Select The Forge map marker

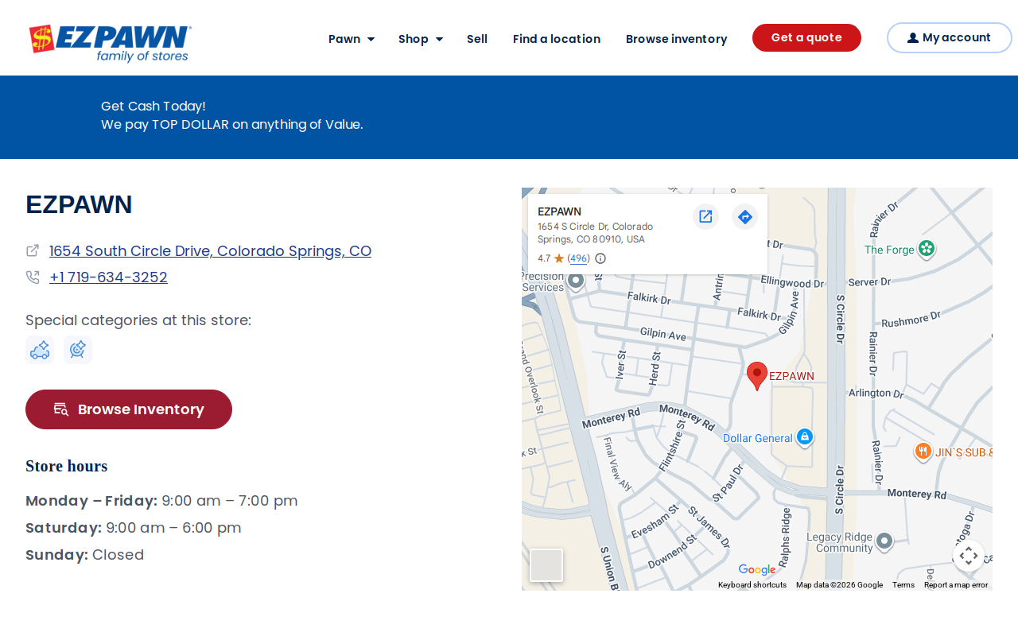coord(926,249)
